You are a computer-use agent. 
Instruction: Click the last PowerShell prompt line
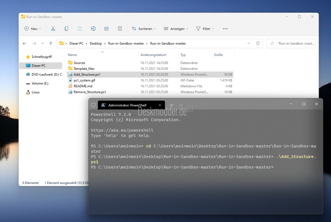point(182,167)
